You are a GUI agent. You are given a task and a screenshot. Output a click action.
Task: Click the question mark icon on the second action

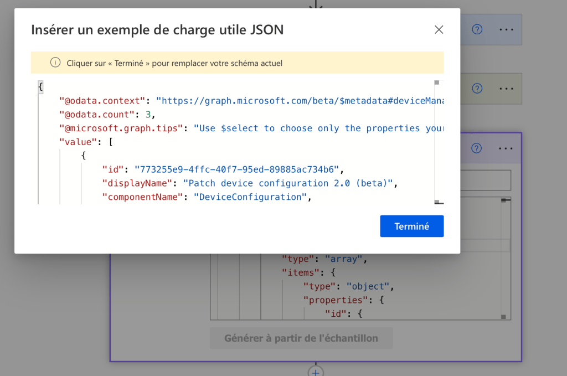coord(477,89)
